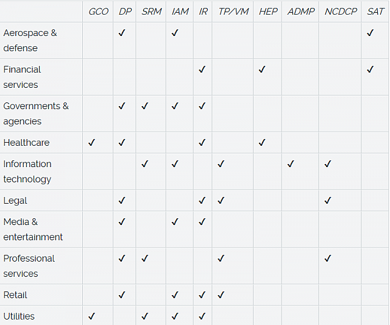Click the Governments & agencies IR checkmark
Image resolution: width=390 pixels, height=325 pixels.
[x=202, y=106]
